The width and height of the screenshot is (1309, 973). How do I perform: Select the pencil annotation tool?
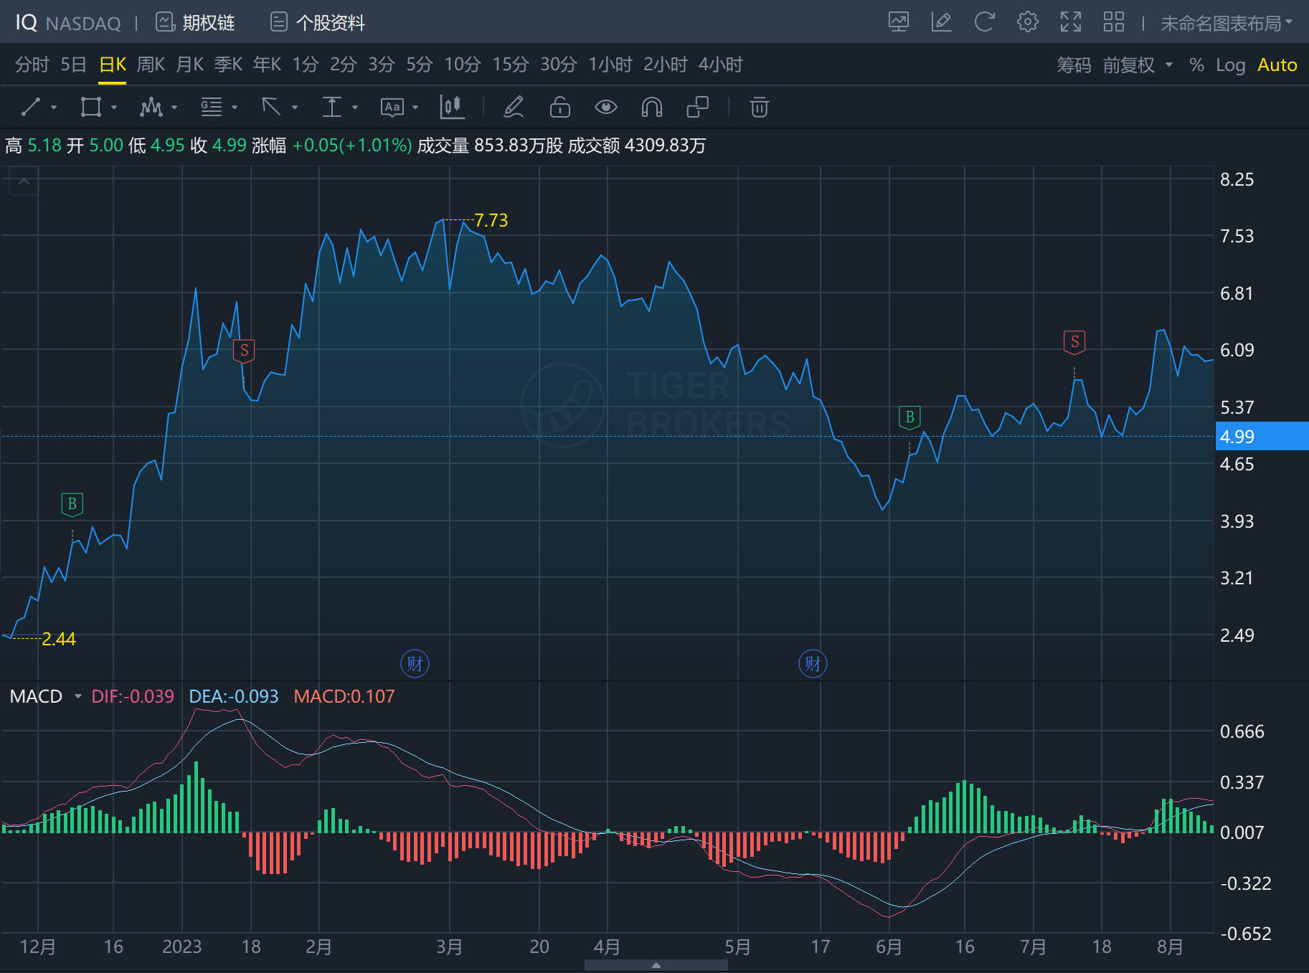(x=514, y=108)
